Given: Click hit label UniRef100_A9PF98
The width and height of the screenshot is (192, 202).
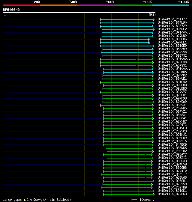Looking at the screenshot, I should point(172,98).
